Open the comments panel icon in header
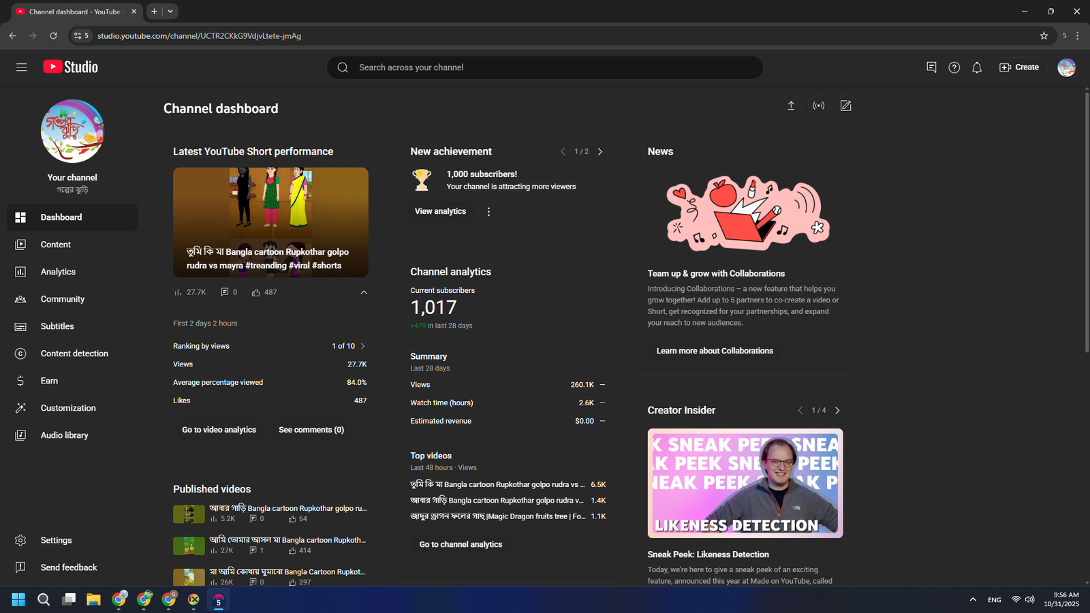 click(931, 67)
